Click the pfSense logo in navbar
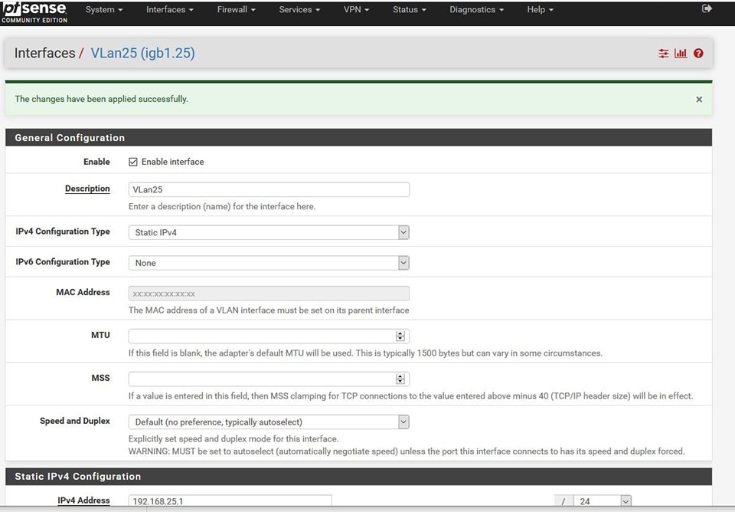This screenshot has width=735, height=512. pos(35,11)
